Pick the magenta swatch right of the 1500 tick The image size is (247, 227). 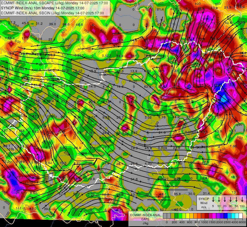214,216
